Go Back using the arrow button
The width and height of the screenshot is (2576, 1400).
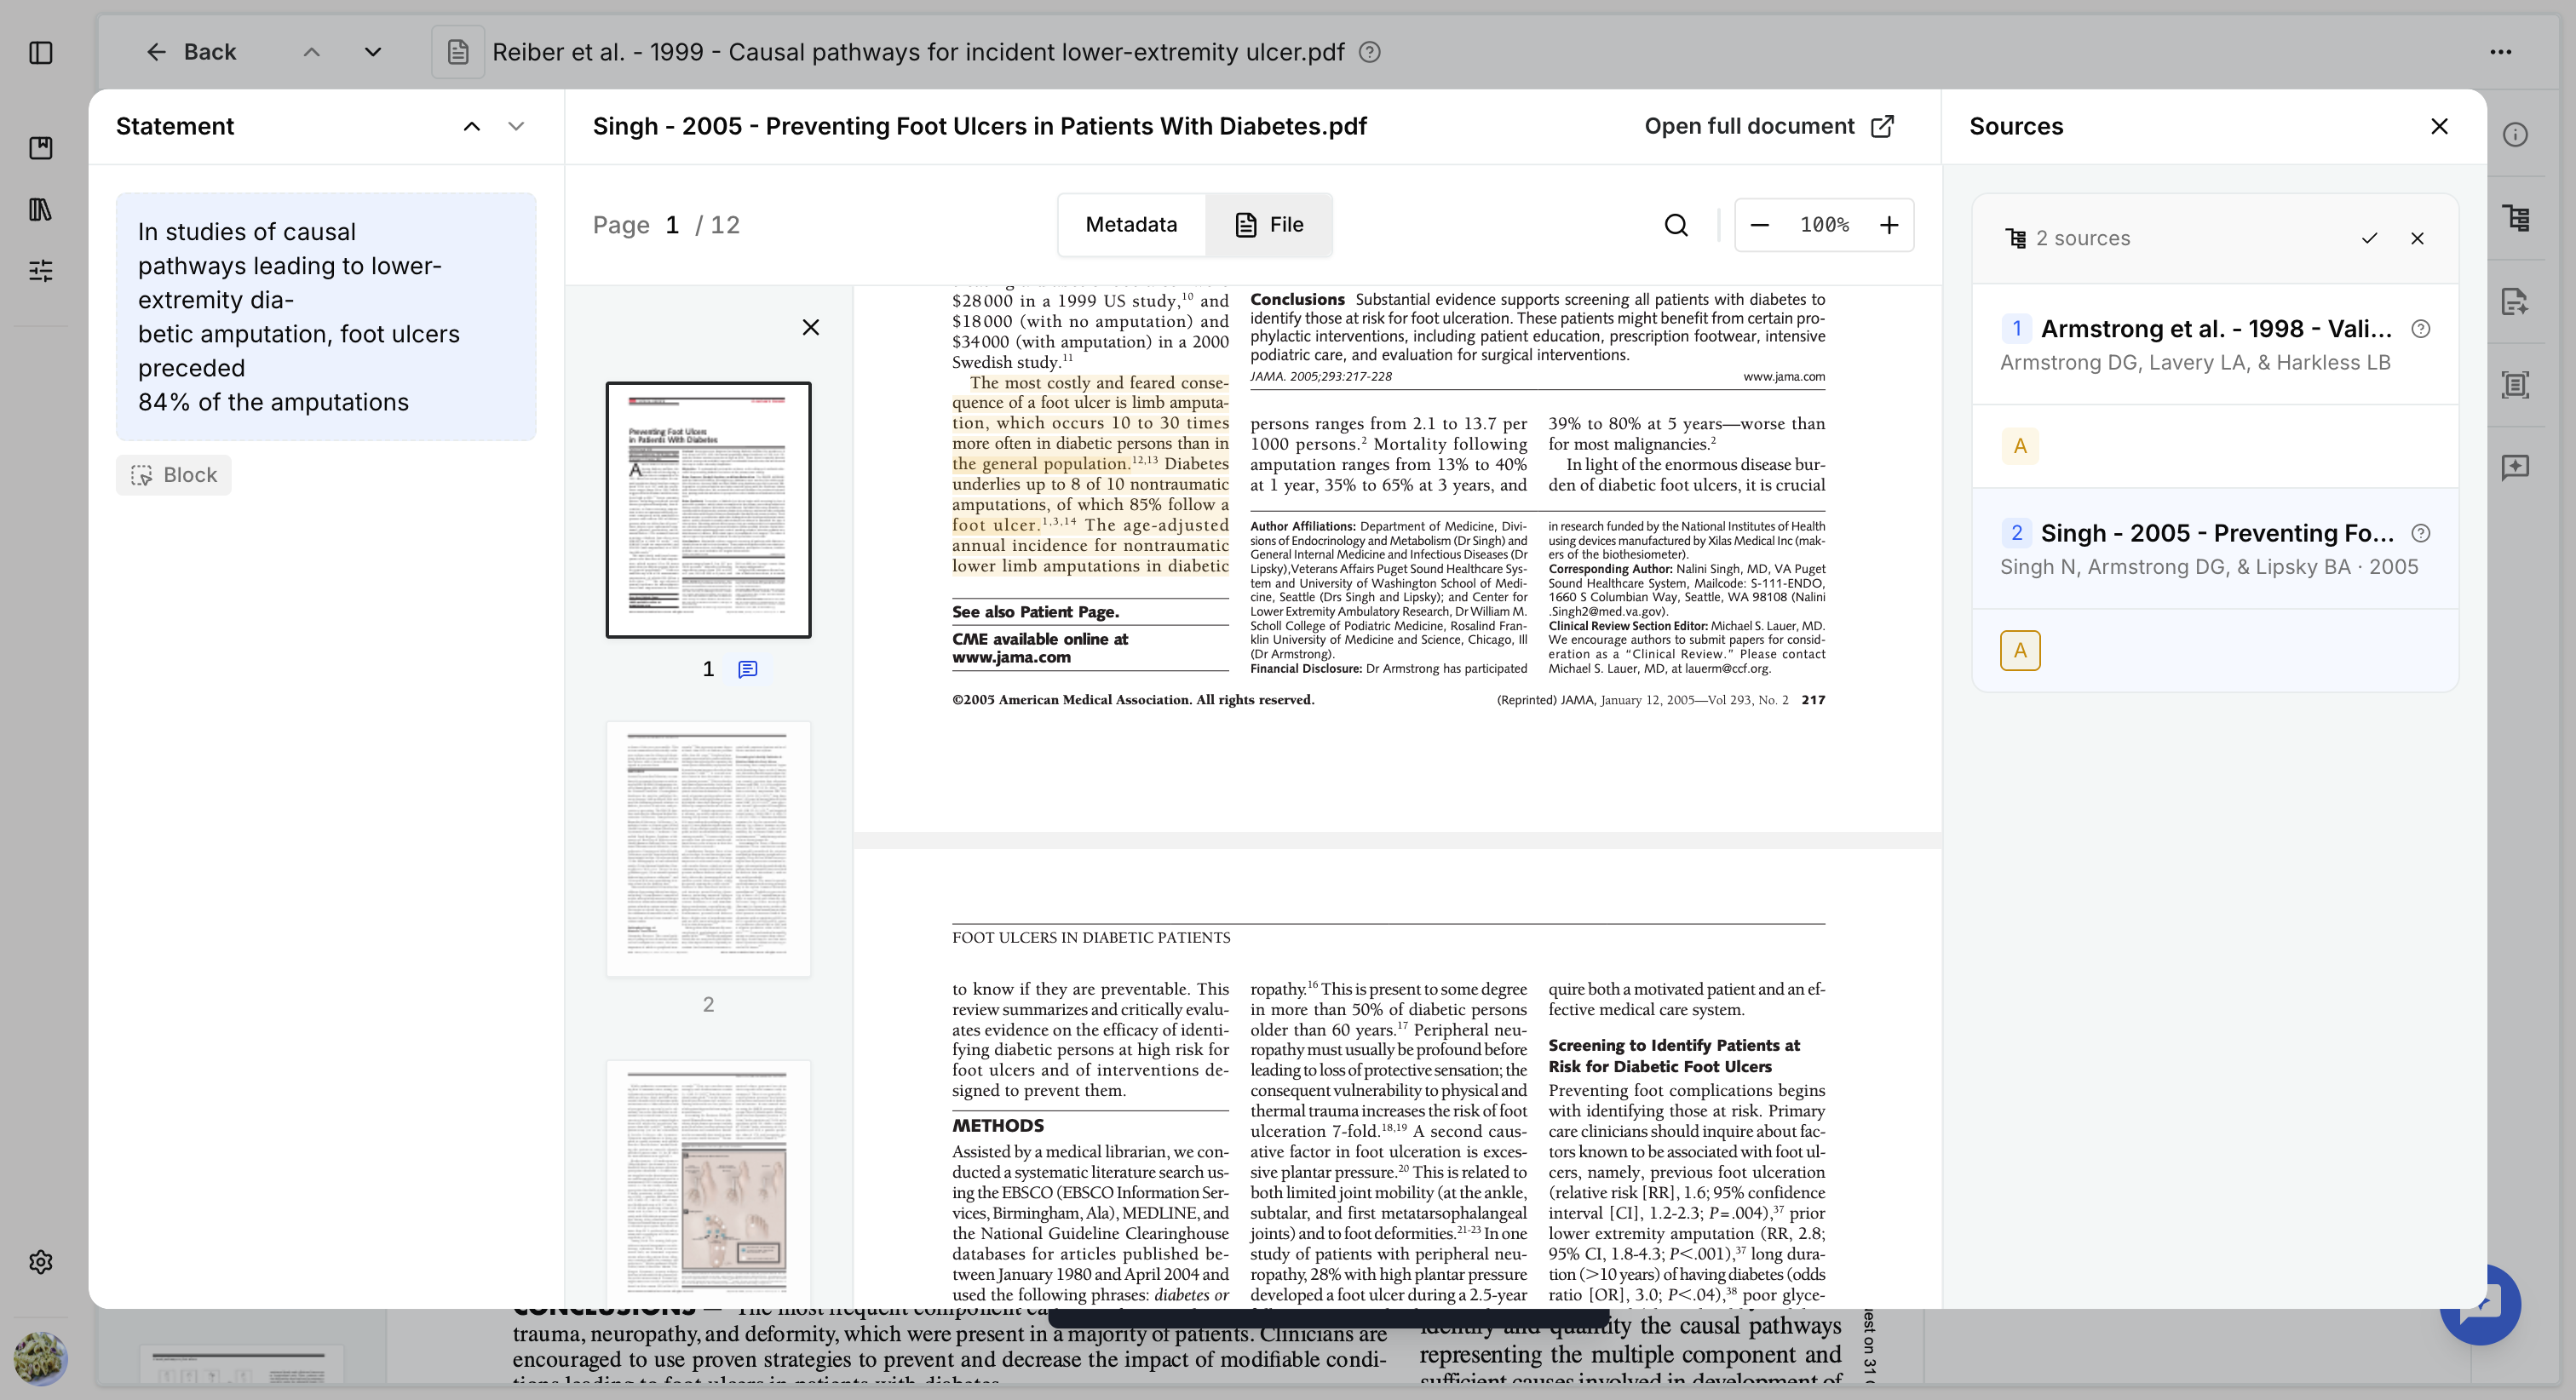point(190,52)
